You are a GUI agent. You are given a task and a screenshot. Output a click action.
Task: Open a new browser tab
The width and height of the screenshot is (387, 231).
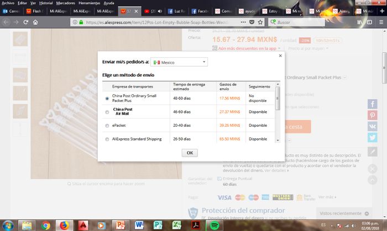(x=382, y=11)
